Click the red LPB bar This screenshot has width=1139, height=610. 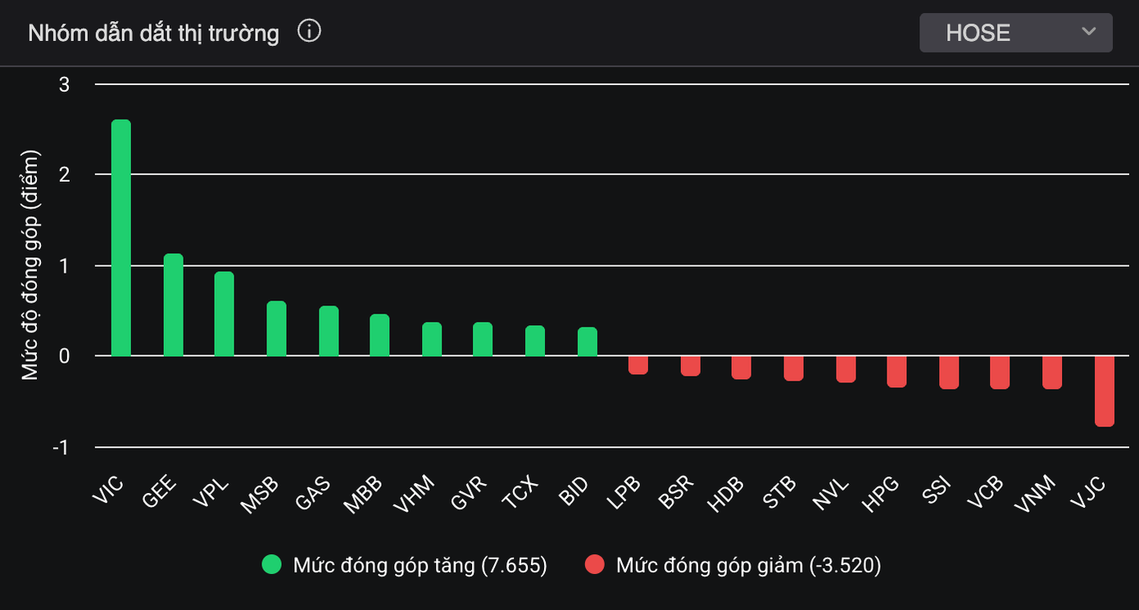[x=638, y=364]
